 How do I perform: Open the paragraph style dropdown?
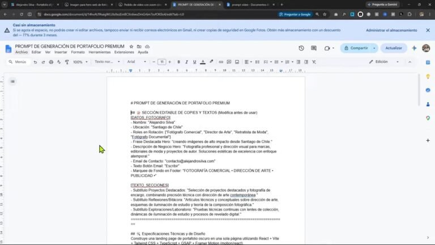pyautogui.click(x=107, y=62)
